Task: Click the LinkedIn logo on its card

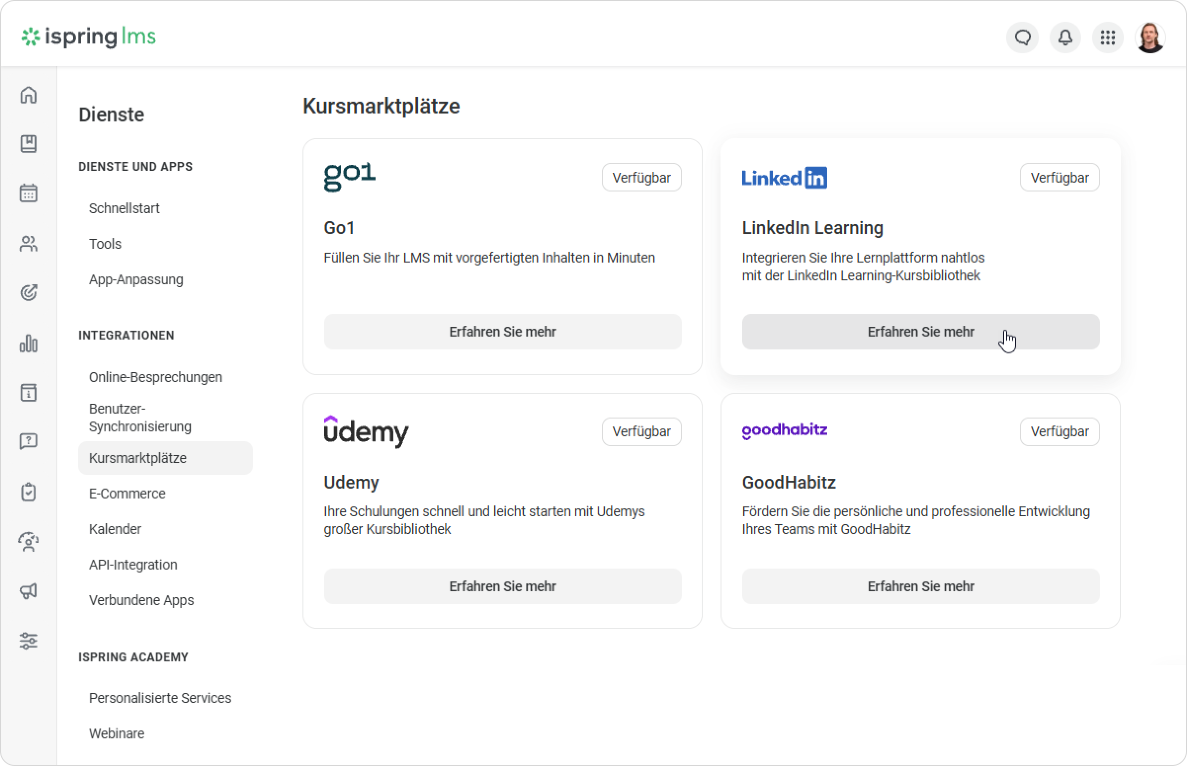Action: (785, 178)
